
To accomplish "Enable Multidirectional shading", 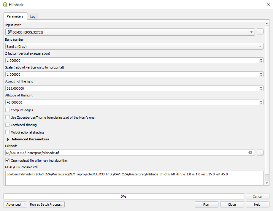I will [7, 132].
